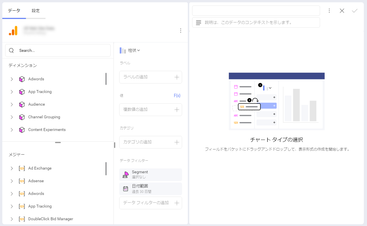Image resolution: width=367 pixels, height=226 pixels.
Task: Select the Adsense measure label
Action: 36,181
